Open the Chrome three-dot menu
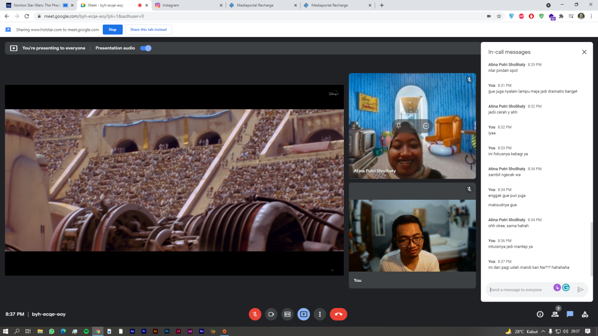The height and width of the screenshot is (336, 598). point(591,16)
